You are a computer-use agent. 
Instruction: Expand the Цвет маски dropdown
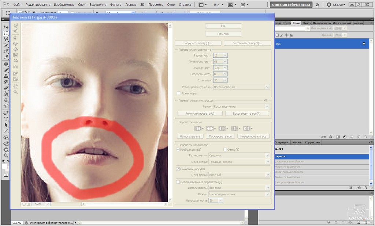tap(267, 175)
